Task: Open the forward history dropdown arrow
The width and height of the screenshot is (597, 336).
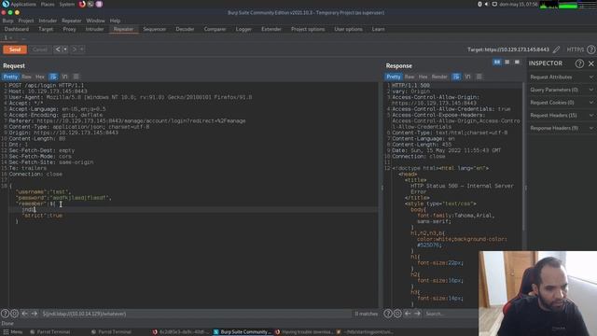Action: [x=81, y=49]
